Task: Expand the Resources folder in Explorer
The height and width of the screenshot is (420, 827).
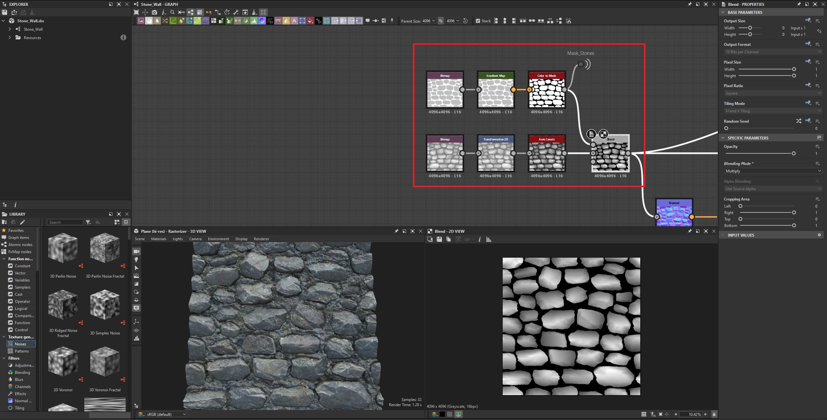Action: click(x=10, y=37)
